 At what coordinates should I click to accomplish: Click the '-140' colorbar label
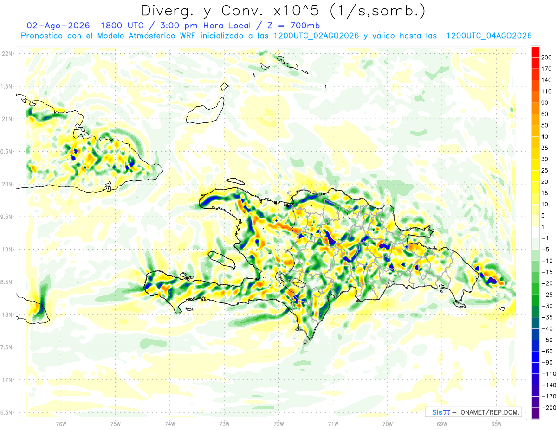[549, 385]
